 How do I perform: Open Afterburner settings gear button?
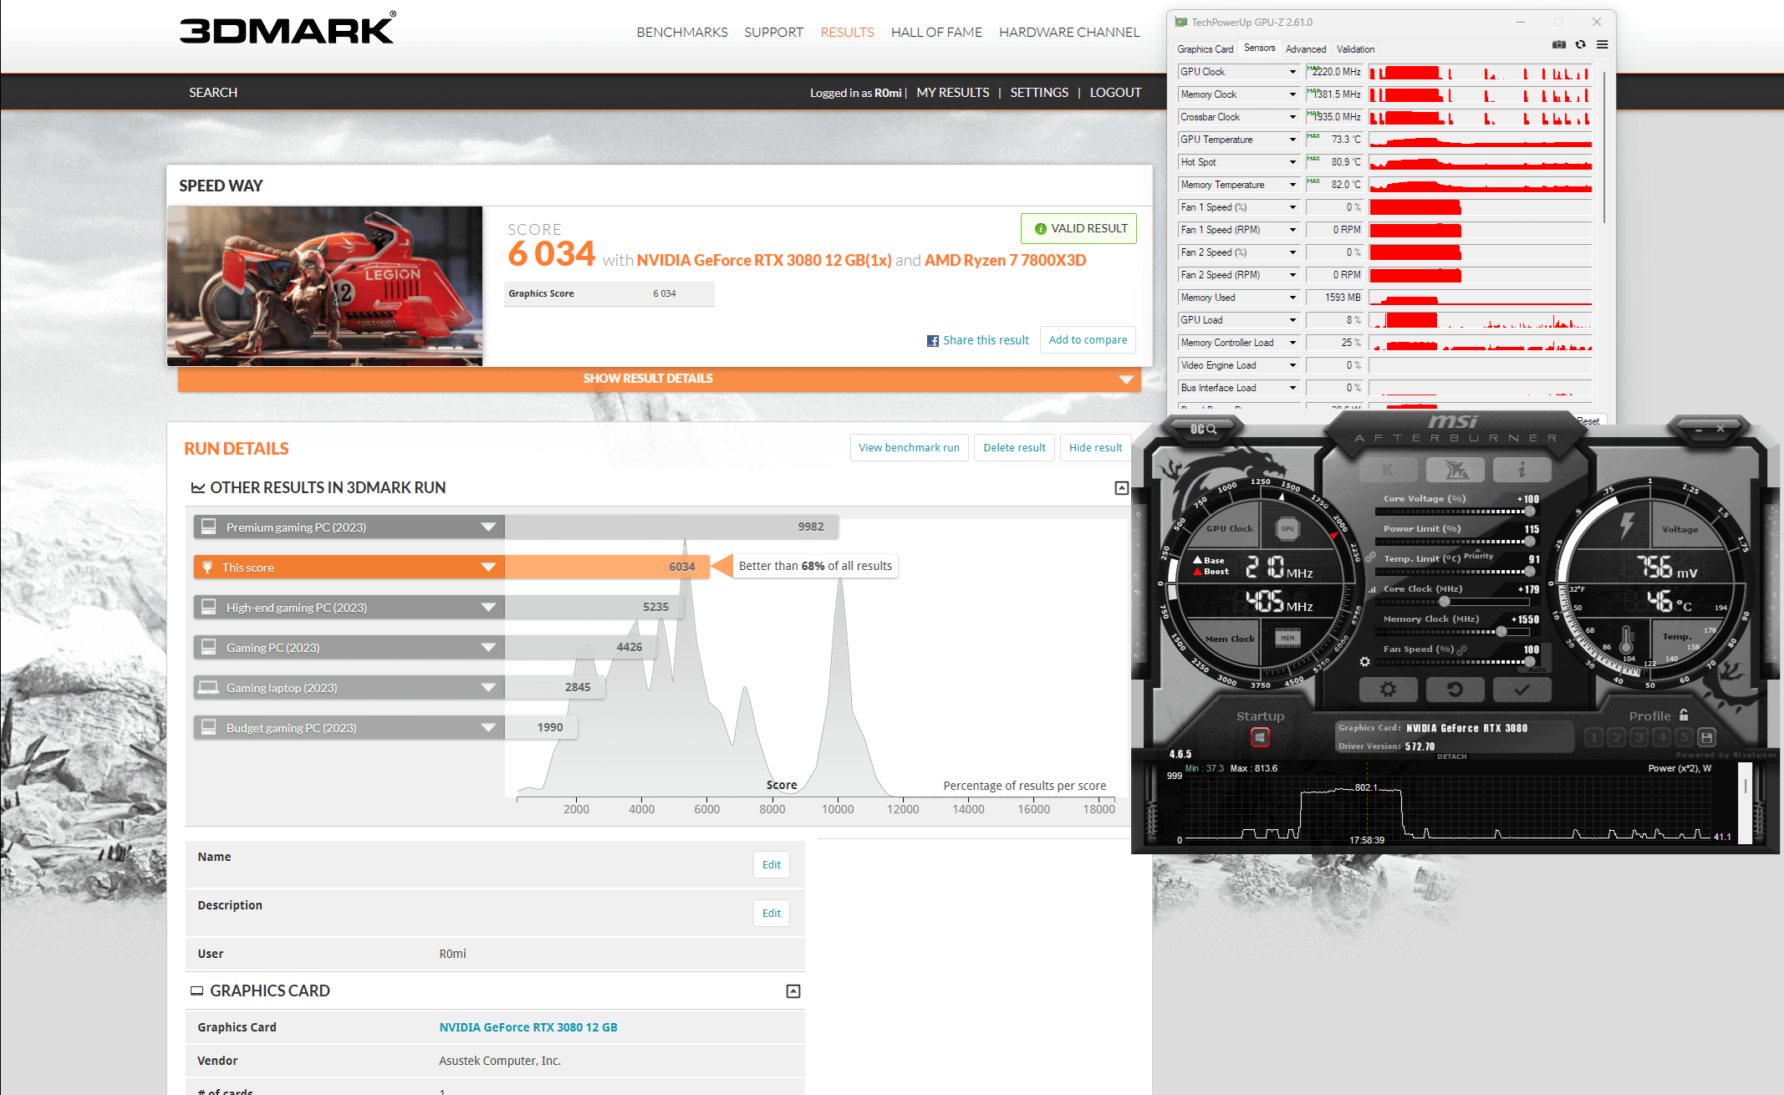point(1388,690)
